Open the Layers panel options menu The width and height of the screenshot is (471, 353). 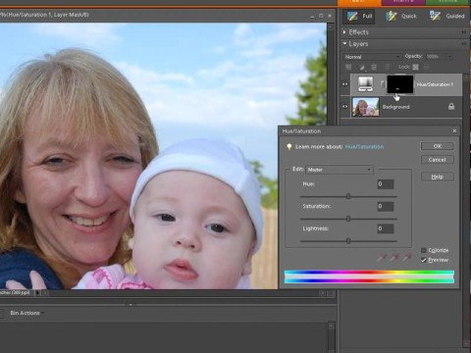464,43
